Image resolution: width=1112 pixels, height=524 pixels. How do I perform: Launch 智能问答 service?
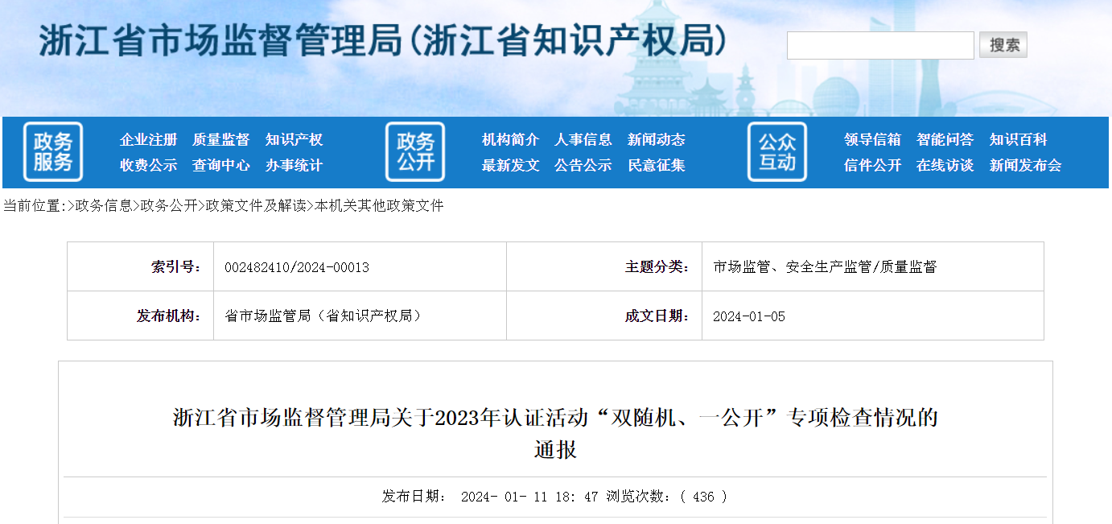pyautogui.click(x=945, y=140)
